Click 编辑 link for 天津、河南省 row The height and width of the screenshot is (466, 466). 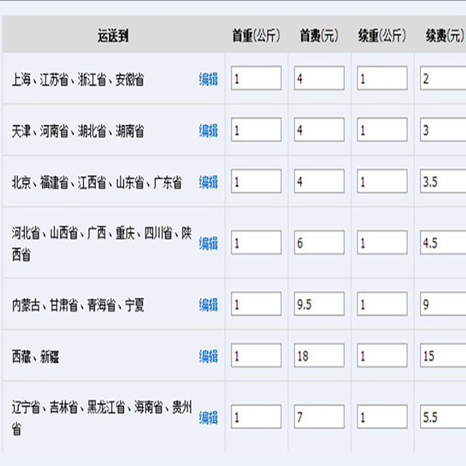(208, 130)
